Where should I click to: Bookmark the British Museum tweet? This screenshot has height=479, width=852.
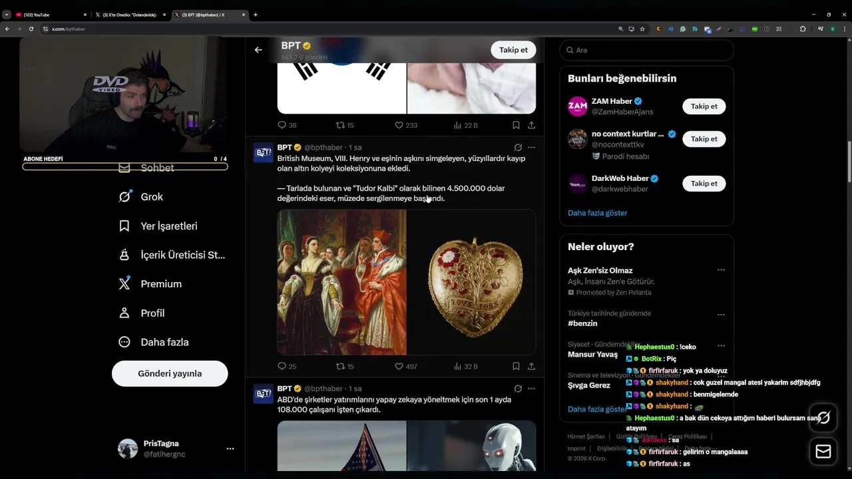516,367
